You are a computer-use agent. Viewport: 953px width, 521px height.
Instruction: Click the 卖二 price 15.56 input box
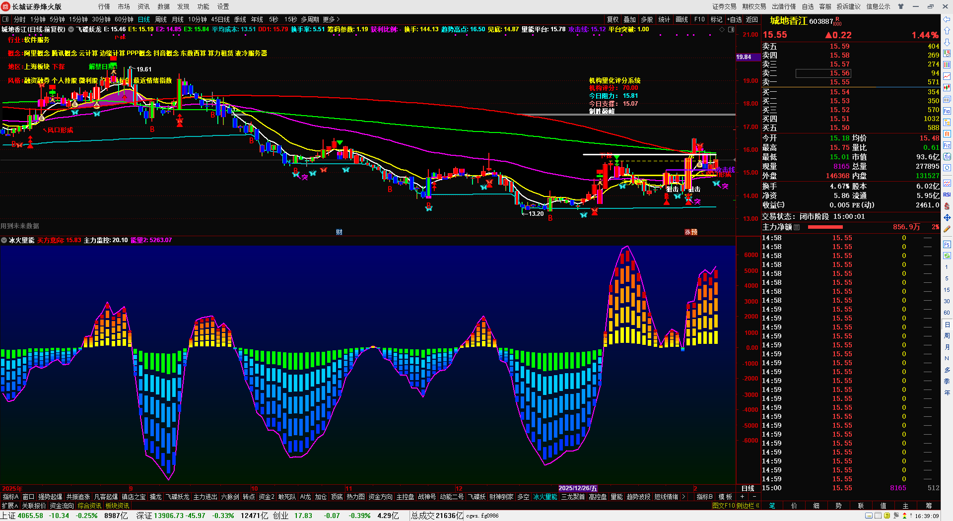[x=823, y=73]
